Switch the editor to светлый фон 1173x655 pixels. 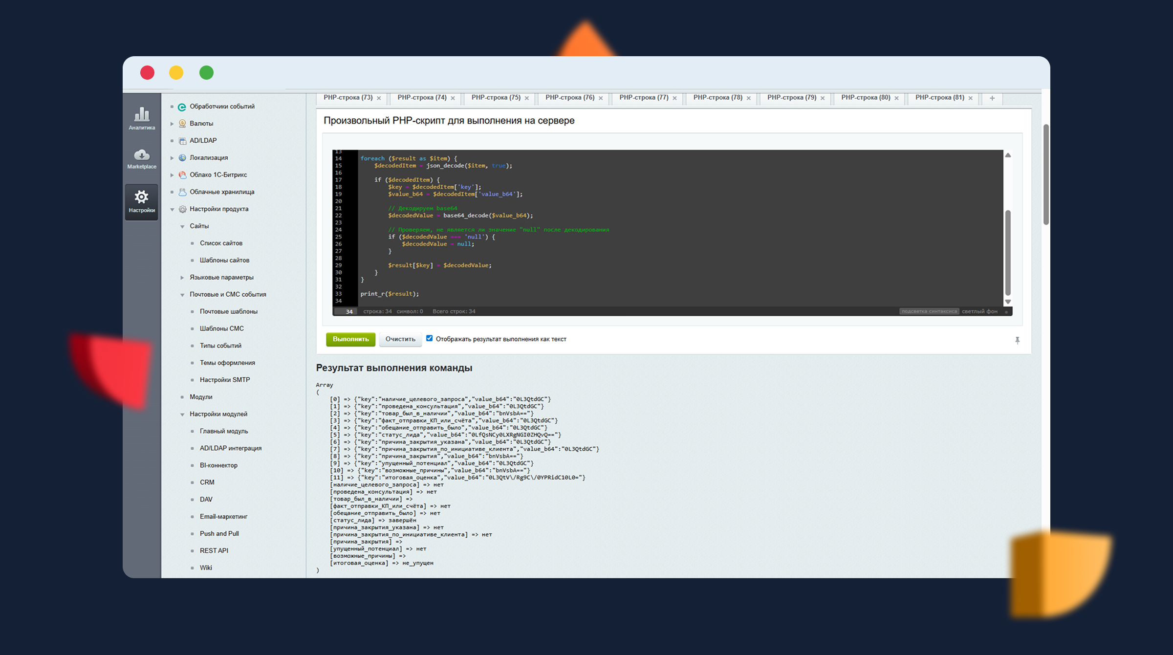(979, 311)
